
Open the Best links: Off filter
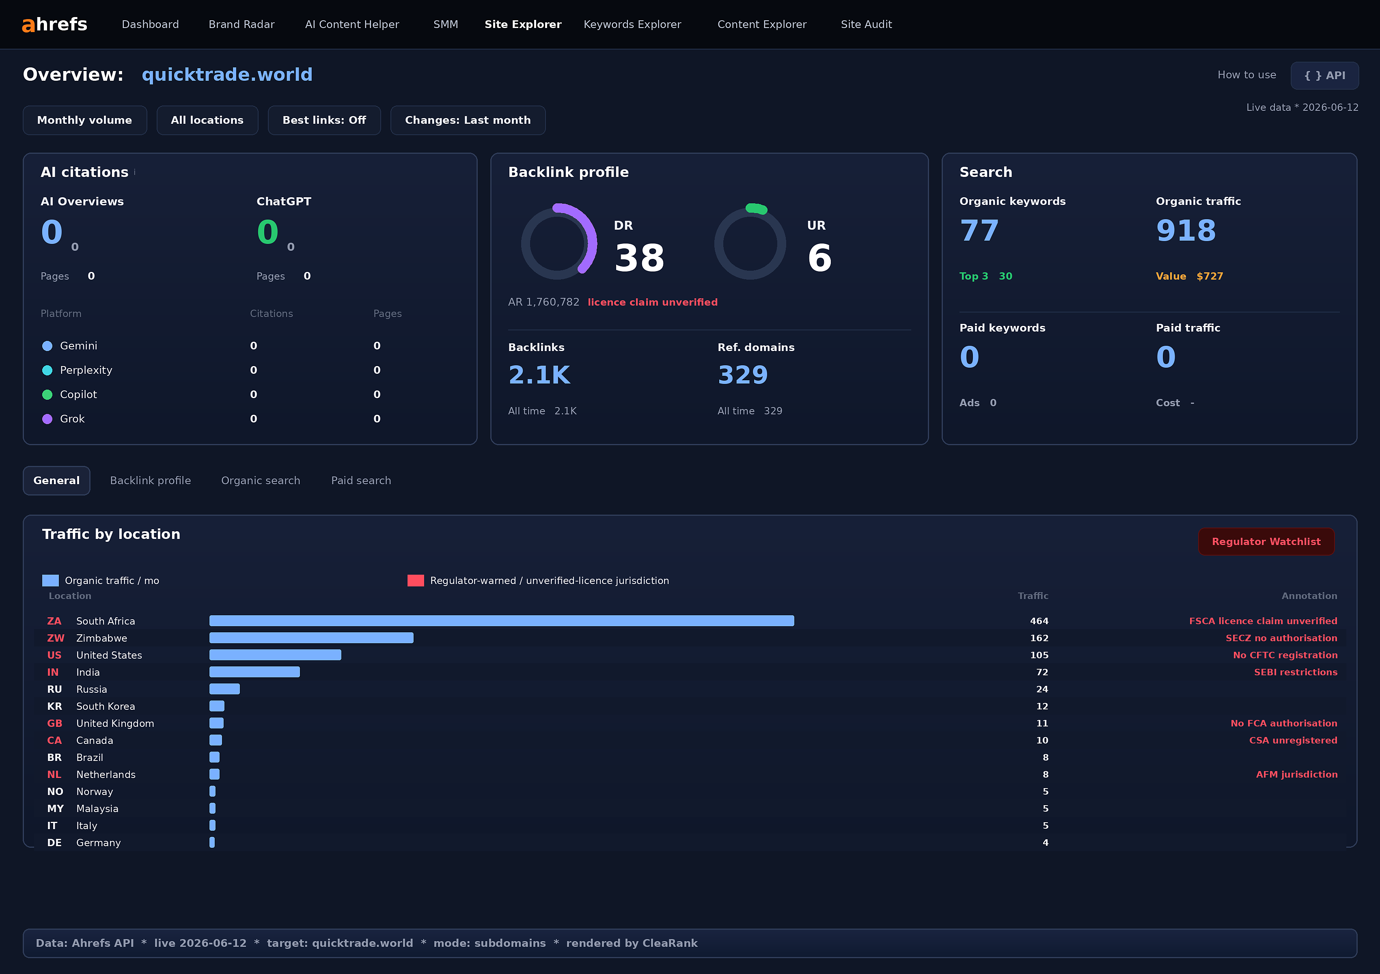[x=324, y=120]
